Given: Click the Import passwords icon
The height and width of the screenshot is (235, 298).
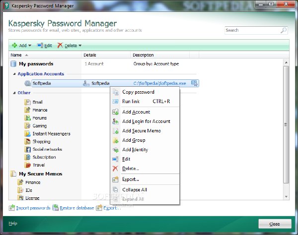Looking at the screenshot, I should coord(12,208).
